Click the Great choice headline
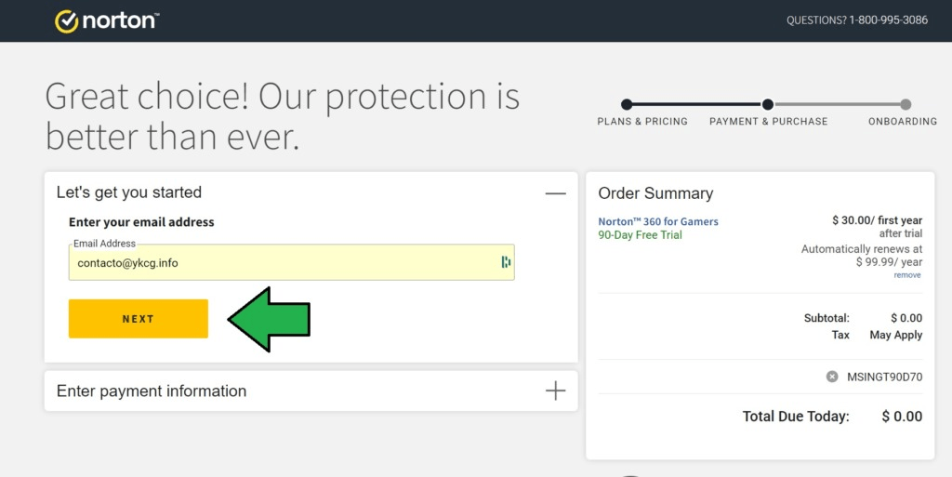 (x=283, y=117)
